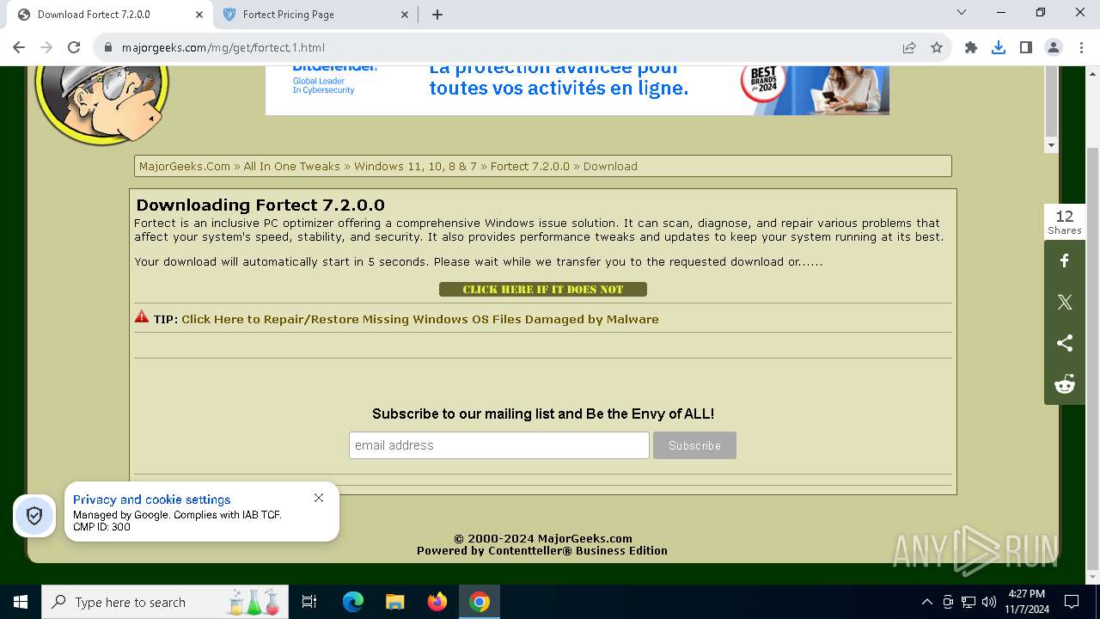Open the Repair/Restore Missing Windows OS Files link
The image size is (1100, 619).
420,319
